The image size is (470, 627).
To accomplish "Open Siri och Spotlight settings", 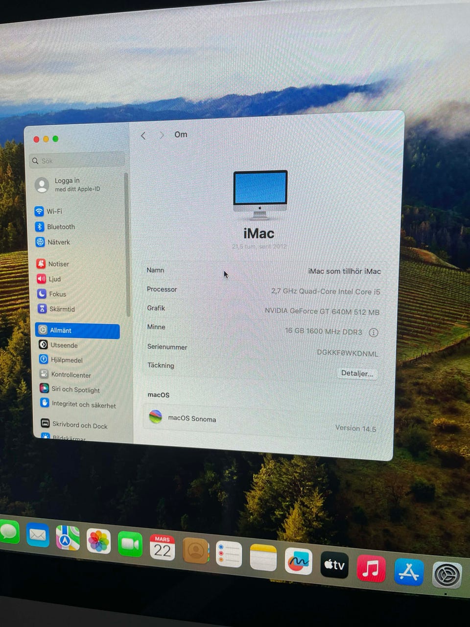I will (70, 389).
